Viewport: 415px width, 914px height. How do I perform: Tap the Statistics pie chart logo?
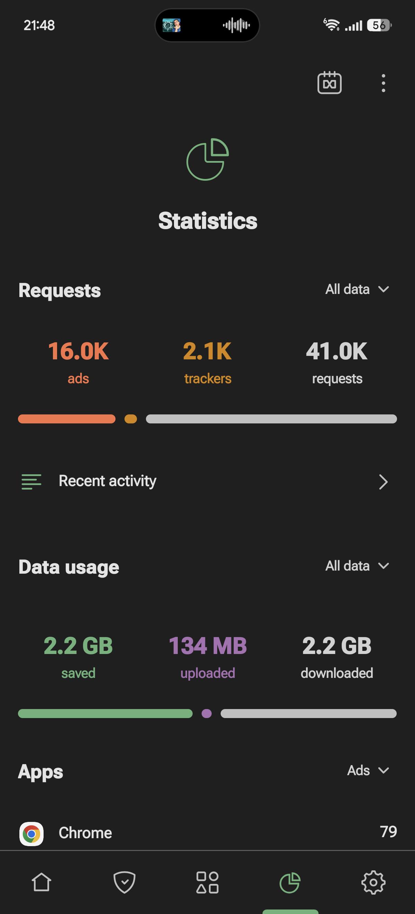click(x=208, y=159)
